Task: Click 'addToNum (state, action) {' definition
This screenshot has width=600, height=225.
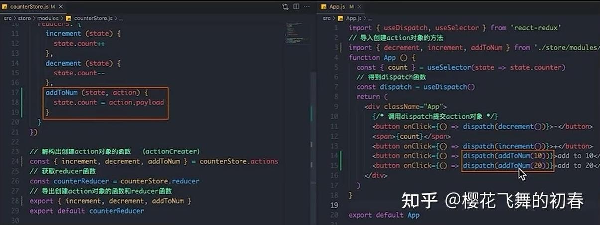Action: pyautogui.click(x=97, y=92)
